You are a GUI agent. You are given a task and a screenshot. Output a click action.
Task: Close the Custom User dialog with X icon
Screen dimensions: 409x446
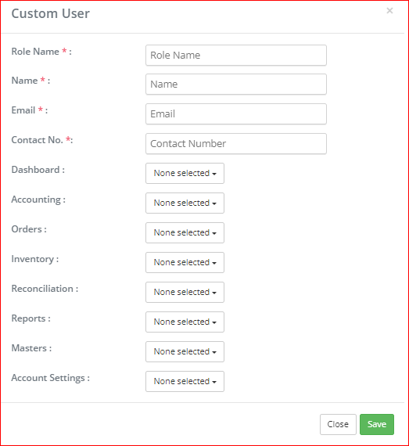pyautogui.click(x=389, y=11)
